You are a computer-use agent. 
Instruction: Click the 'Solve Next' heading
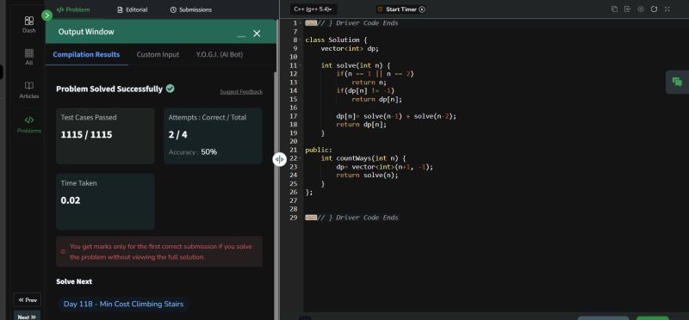74,281
